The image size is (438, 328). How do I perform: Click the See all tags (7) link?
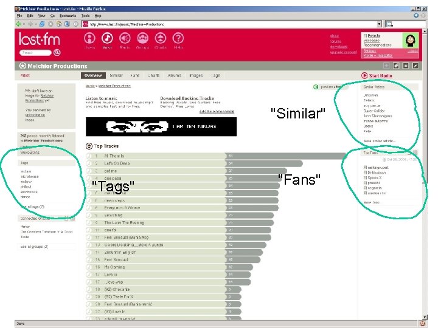coord(32,207)
